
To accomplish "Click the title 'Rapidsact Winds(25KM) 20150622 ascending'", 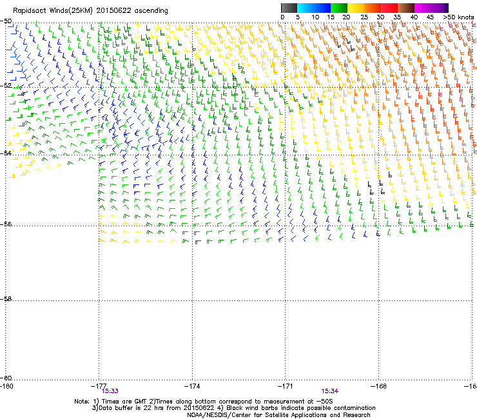I will coord(90,11).
